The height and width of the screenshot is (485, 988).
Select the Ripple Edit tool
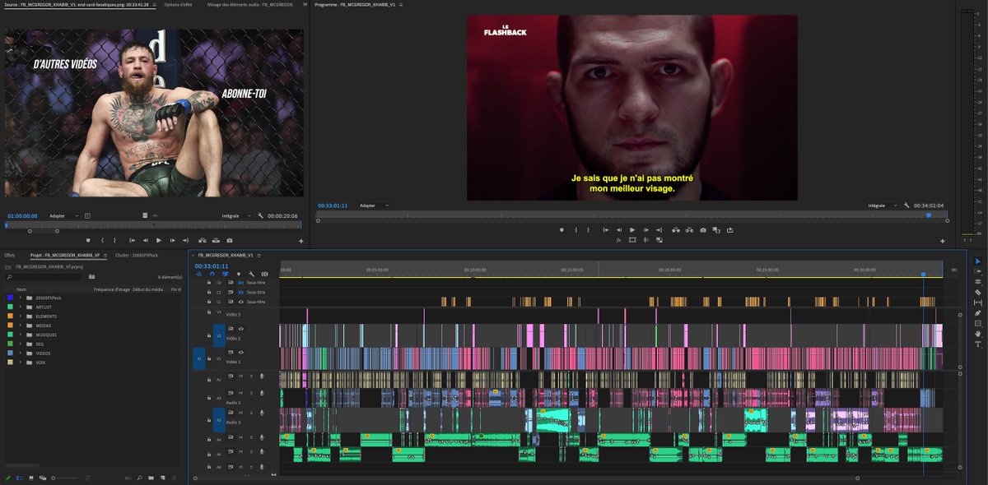978,282
